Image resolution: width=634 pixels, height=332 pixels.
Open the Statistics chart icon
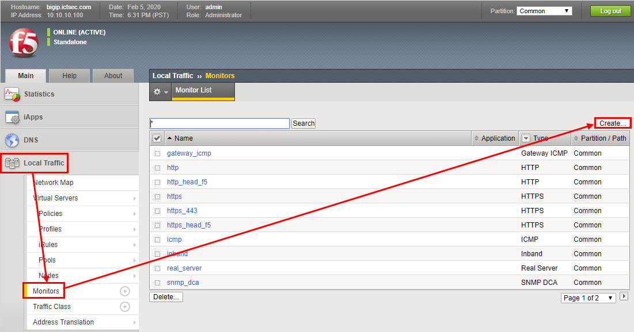[12, 94]
